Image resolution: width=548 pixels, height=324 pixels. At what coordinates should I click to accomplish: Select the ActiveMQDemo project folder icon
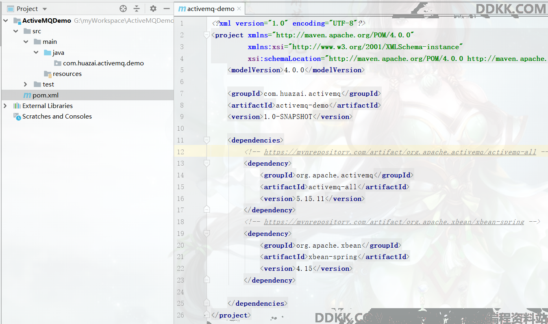coord(17,21)
